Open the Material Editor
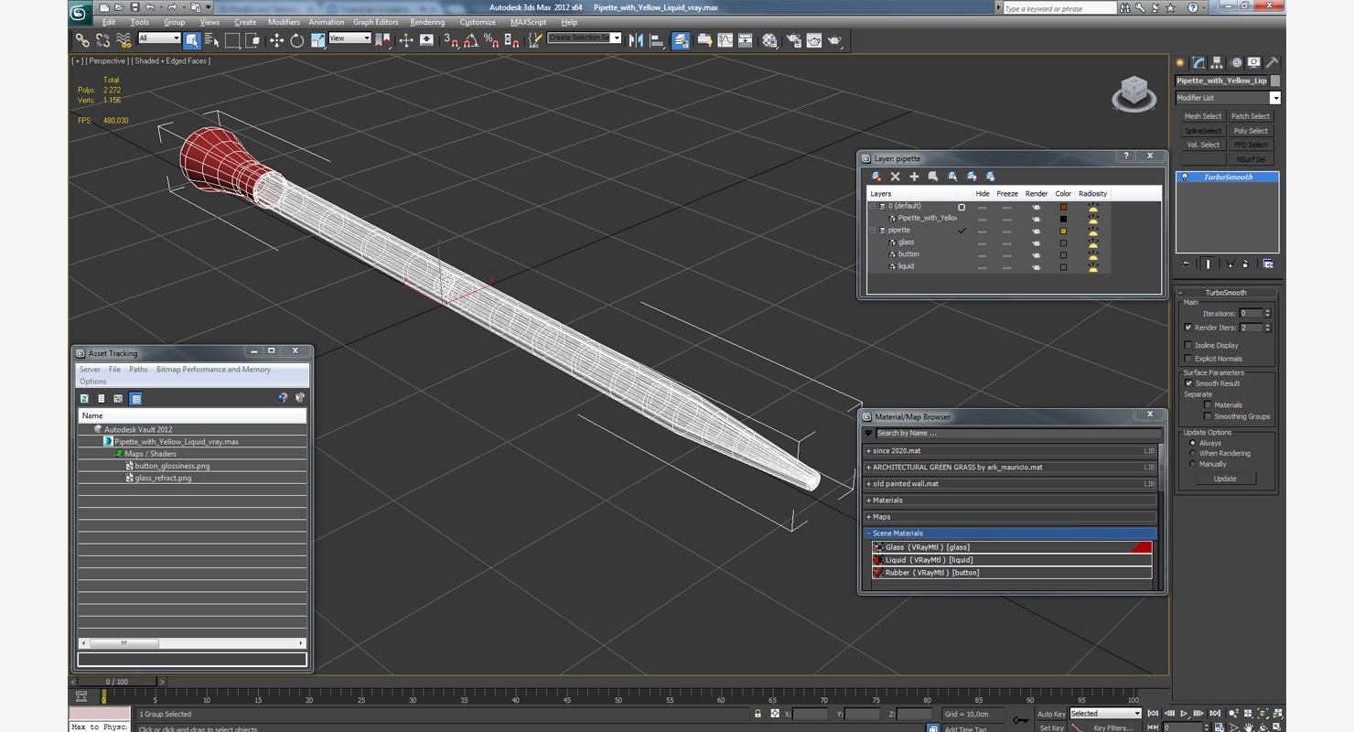1354x732 pixels. coord(770,40)
